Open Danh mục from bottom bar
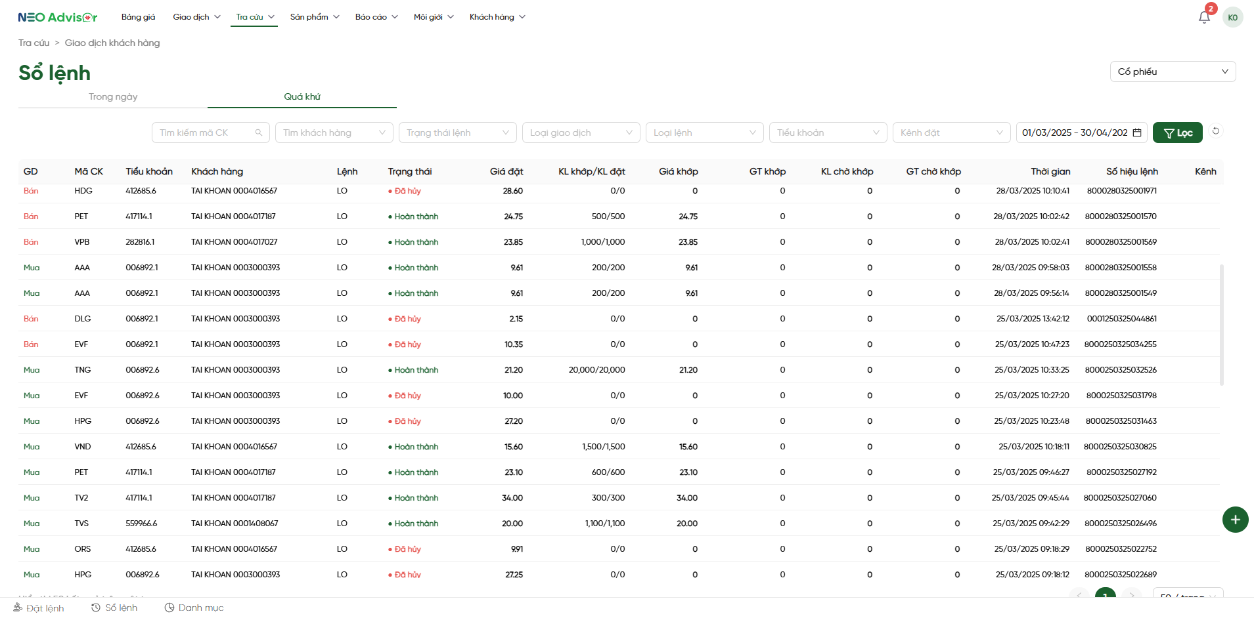Screen dimensions: 1254x618 (x=194, y=608)
